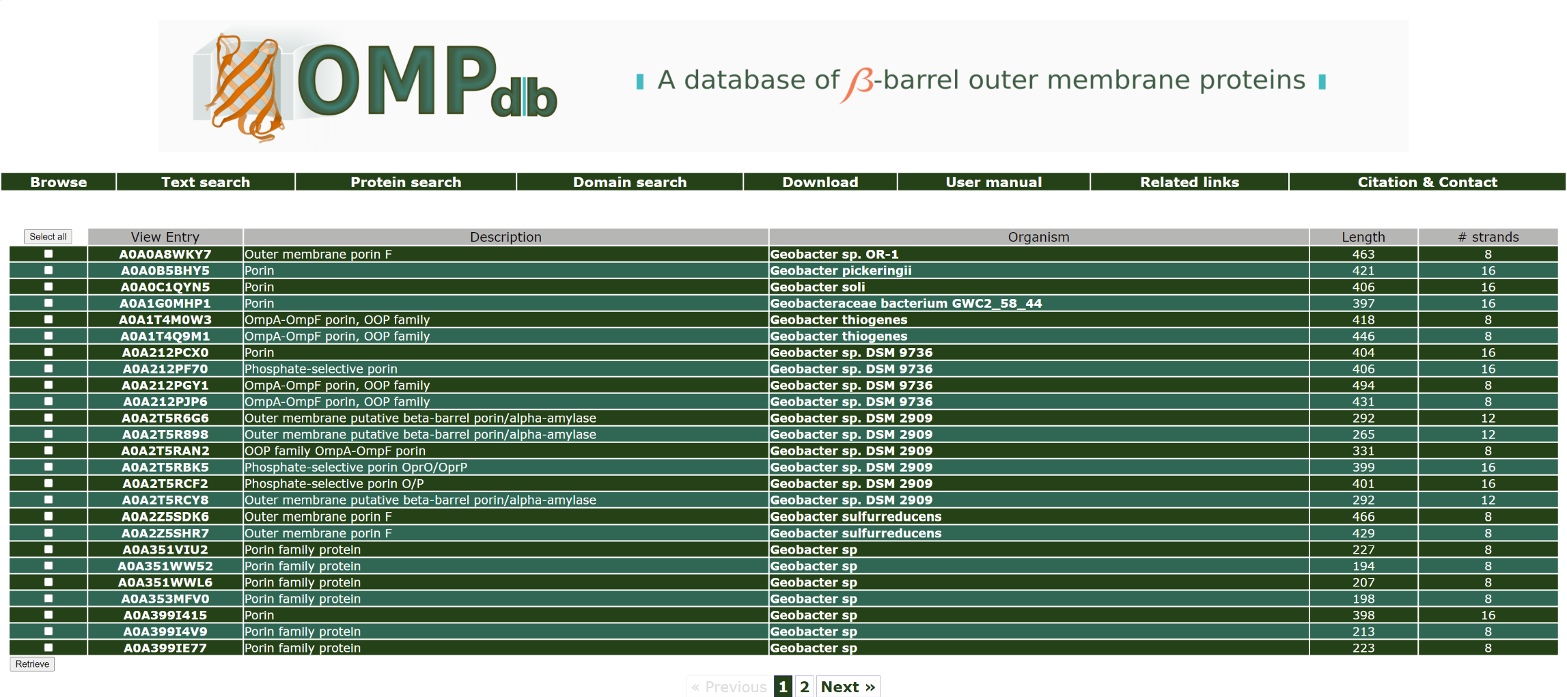
Task: Click Geobacteraceae bacterium GWC2_58_44
Action: click(x=906, y=303)
